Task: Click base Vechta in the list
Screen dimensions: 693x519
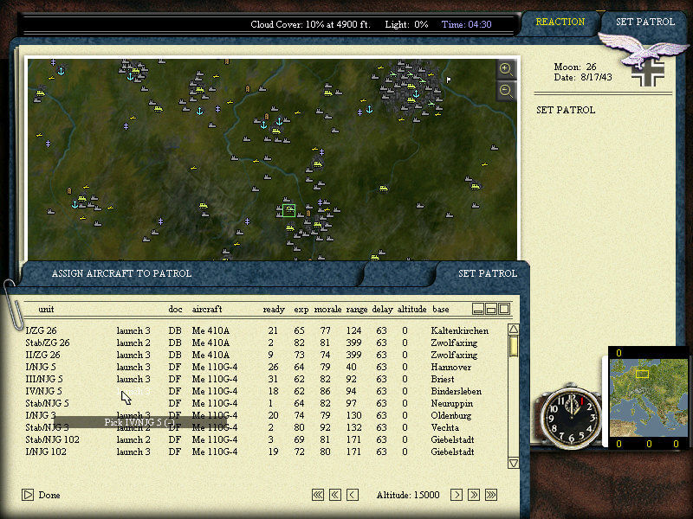Action: pos(444,427)
